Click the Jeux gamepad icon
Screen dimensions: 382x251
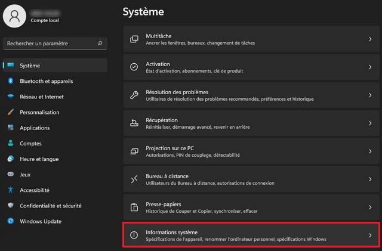[x=11, y=174]
